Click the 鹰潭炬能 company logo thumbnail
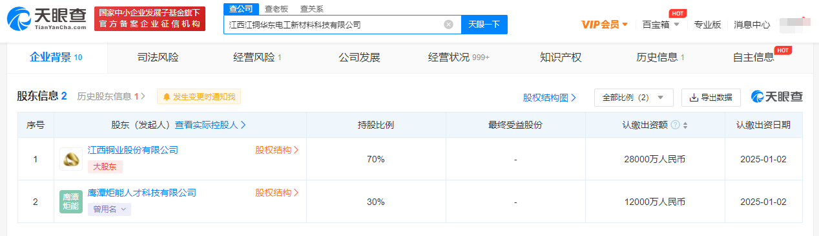819x236 pixels. (x=71, y=202)
